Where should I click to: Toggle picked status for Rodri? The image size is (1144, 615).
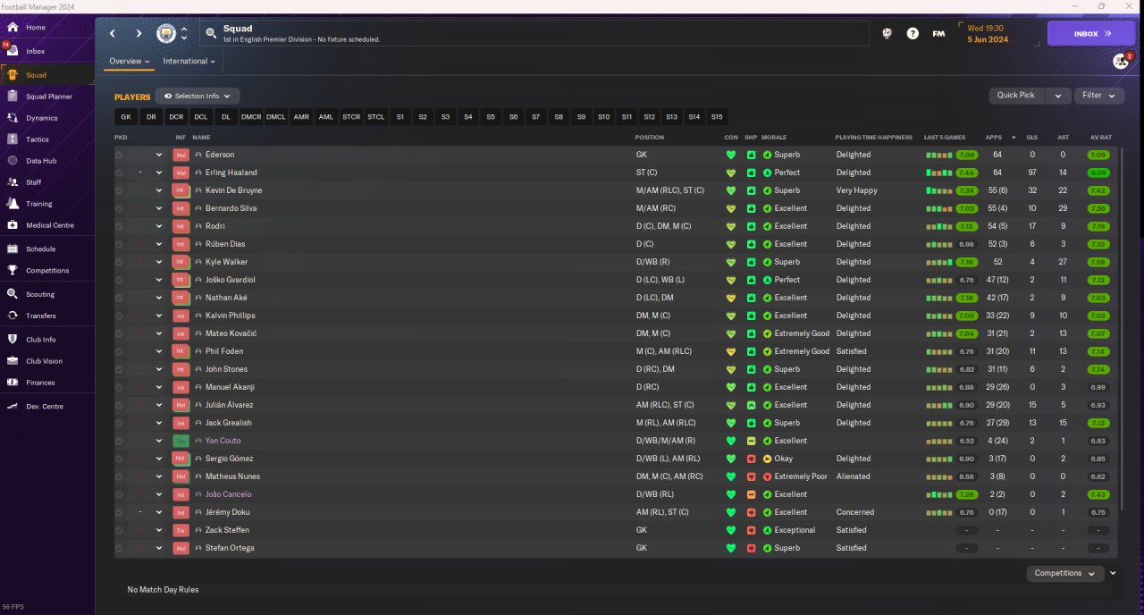point(119,226)
